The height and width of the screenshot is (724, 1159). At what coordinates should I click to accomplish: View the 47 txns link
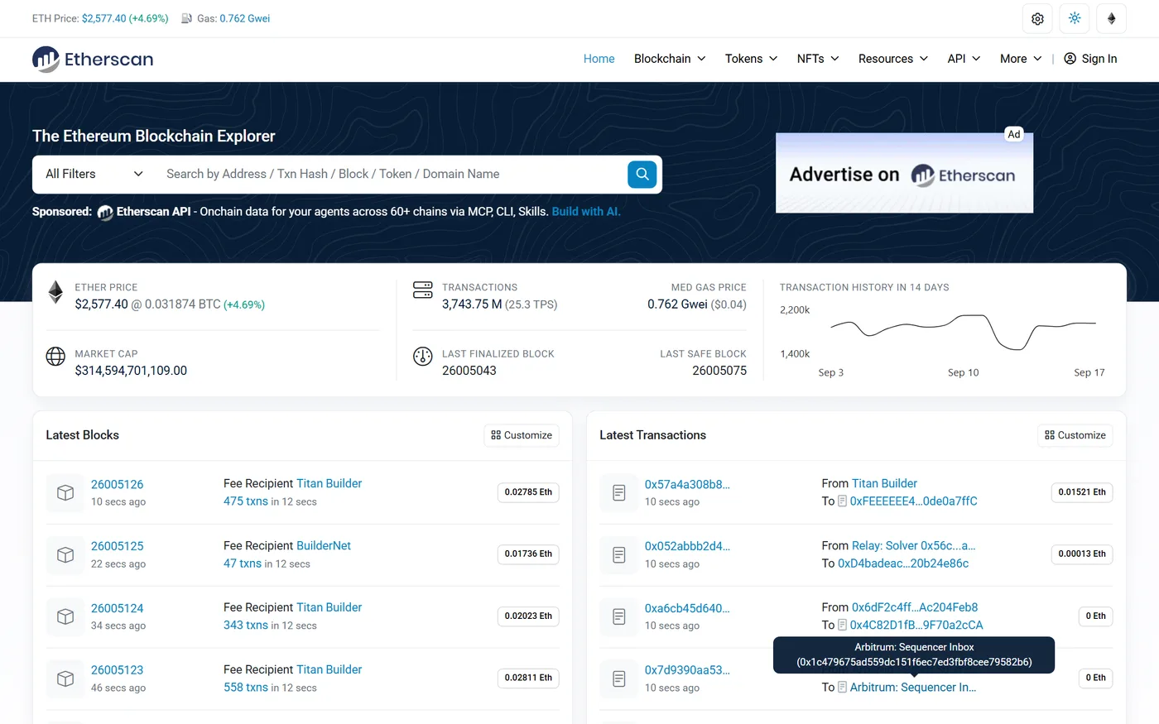pos(243,563)
